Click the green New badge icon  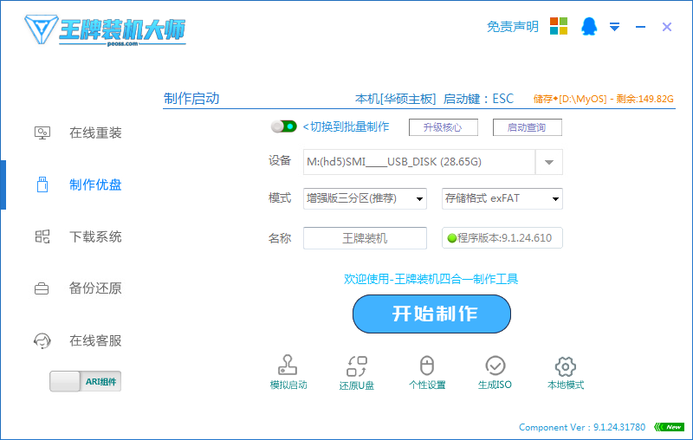(x=669, y=427)
